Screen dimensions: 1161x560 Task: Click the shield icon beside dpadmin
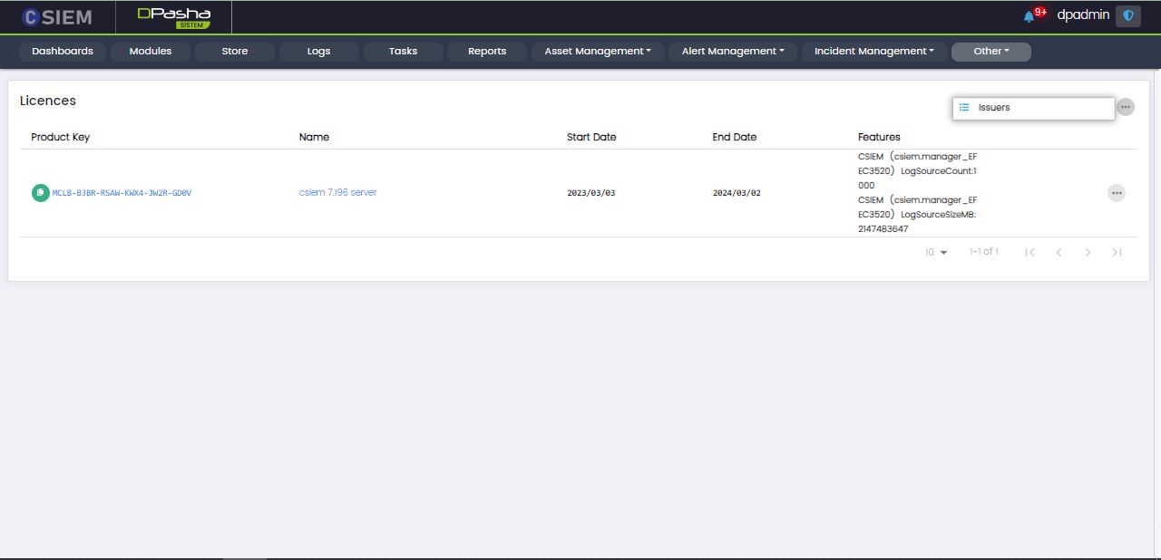pos(1127,15)
